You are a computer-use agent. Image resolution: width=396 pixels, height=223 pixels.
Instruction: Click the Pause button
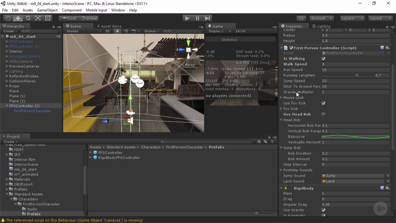(197, 18)
